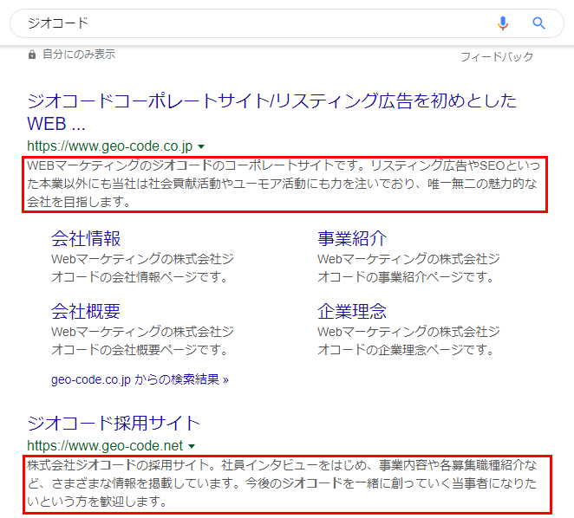Open the ジオコードコーポレートサイト result title
The image size is (574, 518).
pos(271,112)
